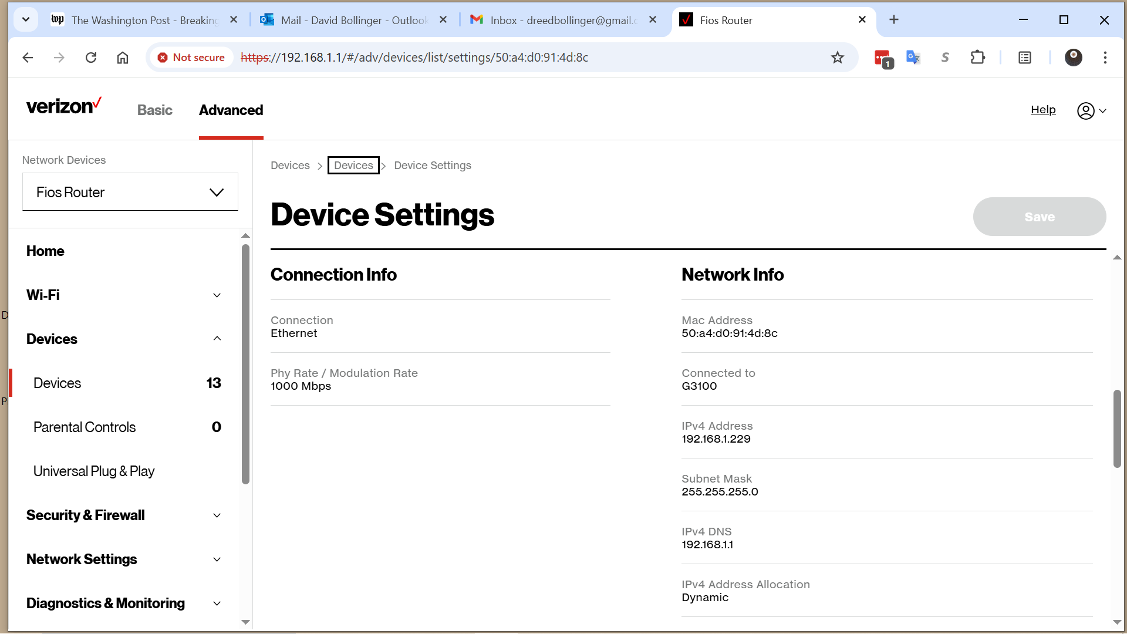Screen dimensions: 1127x634
Task: Close The Washington Post tab
Action: [x=234, y=19]
